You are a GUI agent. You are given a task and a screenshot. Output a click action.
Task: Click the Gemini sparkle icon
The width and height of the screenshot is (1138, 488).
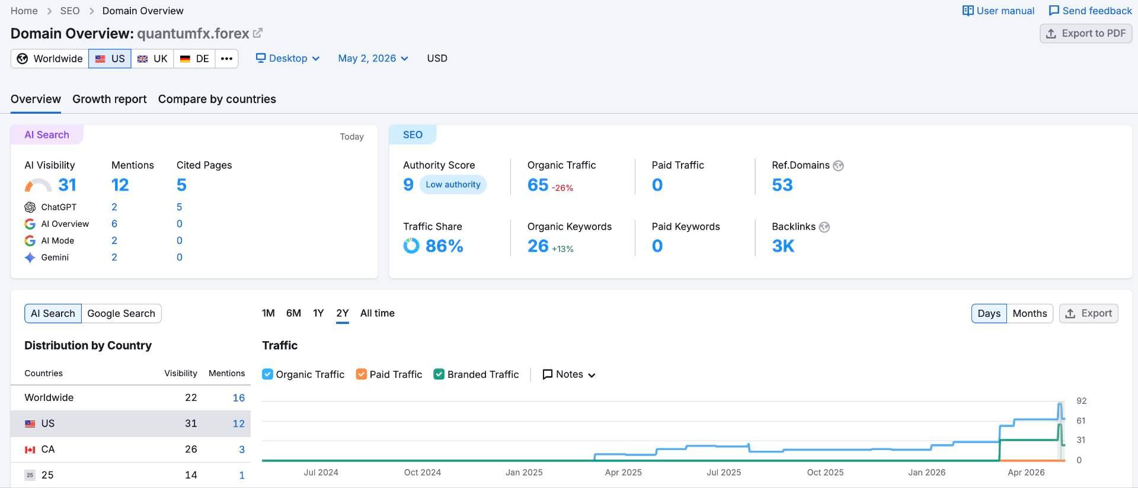click(x=30, y=258)
